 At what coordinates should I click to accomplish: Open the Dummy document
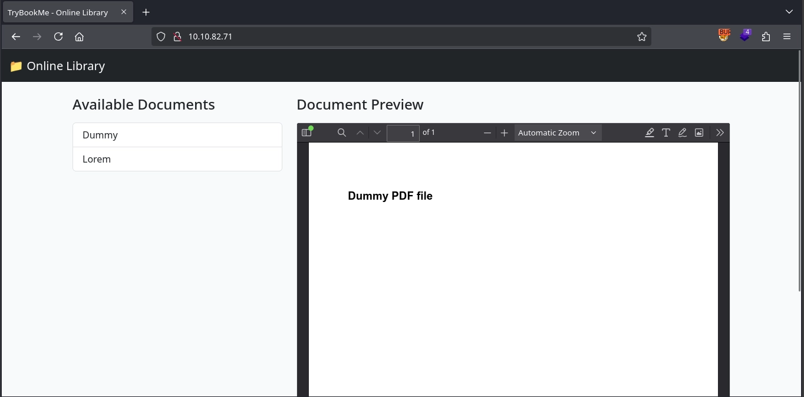pyautogui.click(x=177, y=135)
